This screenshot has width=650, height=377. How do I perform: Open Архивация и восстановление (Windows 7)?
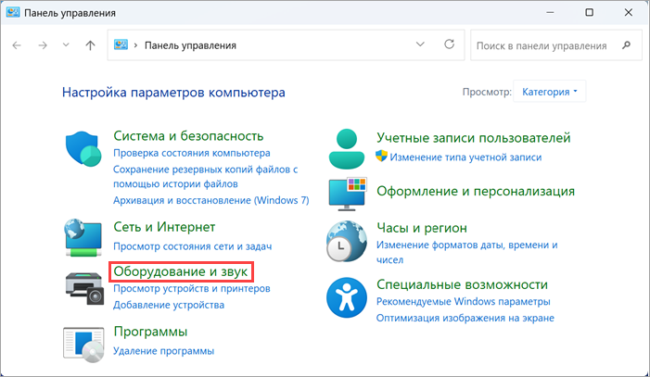[211, 200]
